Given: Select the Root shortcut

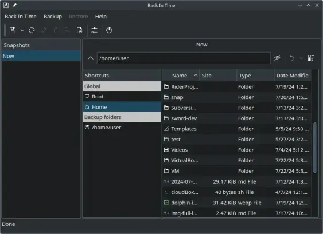Looking at the screenshot, I should (x=122, y=96).
